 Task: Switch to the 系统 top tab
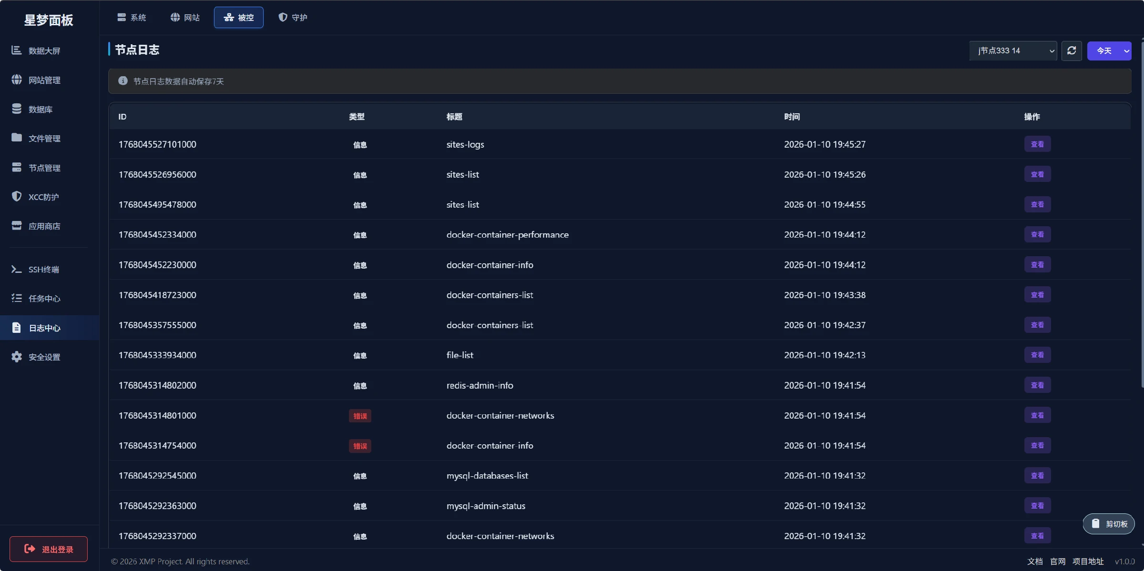[x=132, y=18]
